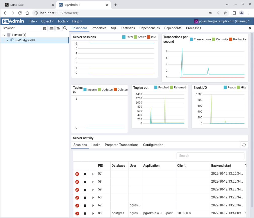Toggle Rollbacks series in Transactions legend

pyautogui.click(x=238, y=39)
